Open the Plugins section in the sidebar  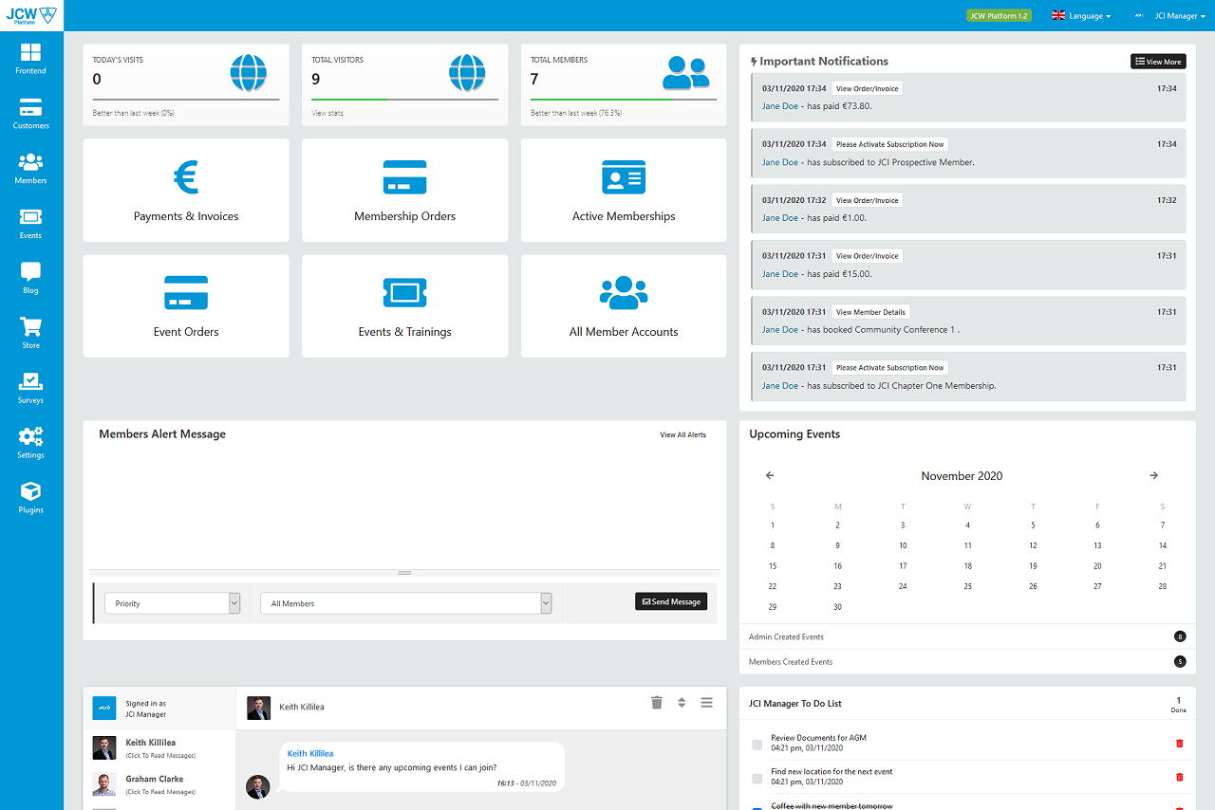[x=30, y=497]
